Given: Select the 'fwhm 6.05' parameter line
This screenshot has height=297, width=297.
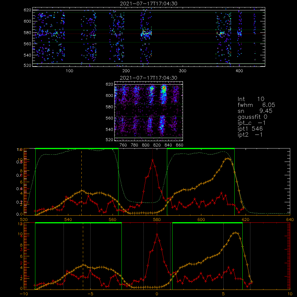Looking at the screenshot, I should pyautogui.click(x=256, y=105).
